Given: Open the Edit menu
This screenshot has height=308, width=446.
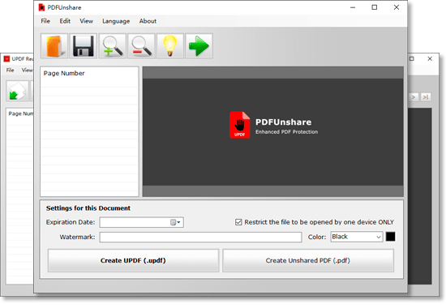Looking at the screenshot, I should point(65,21).
